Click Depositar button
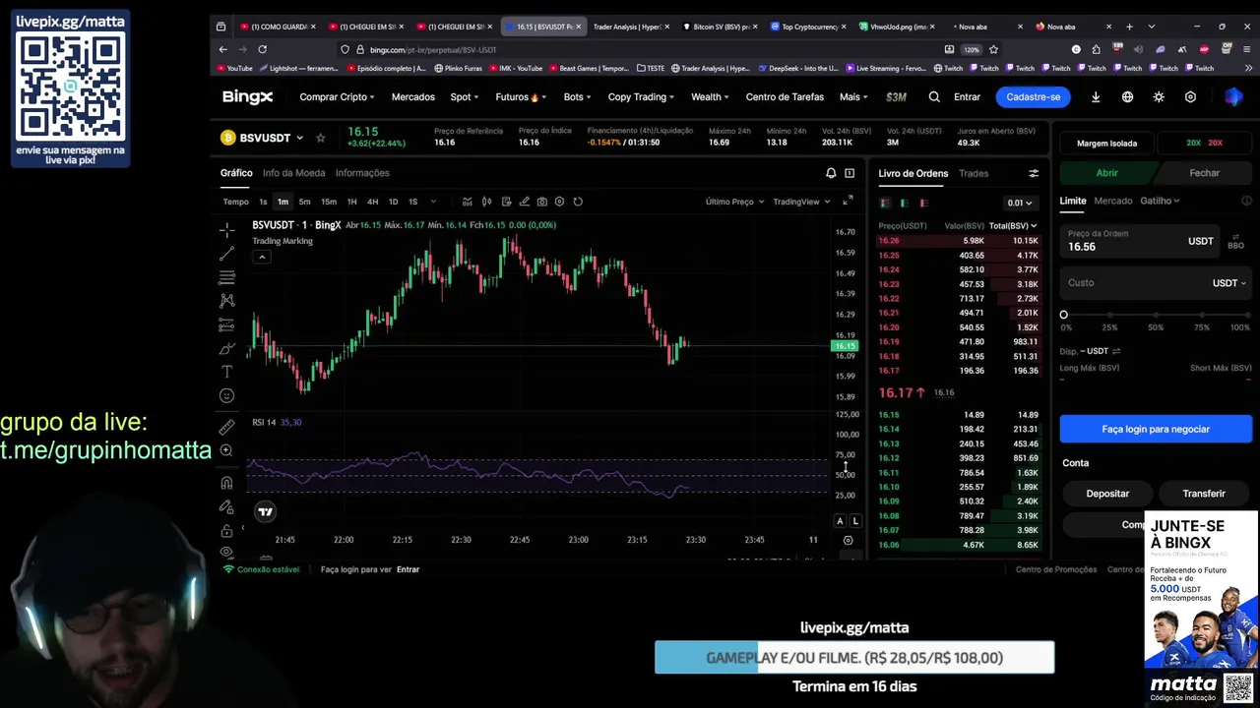Screen dimensions: 1260x708 pos(1107,494)
